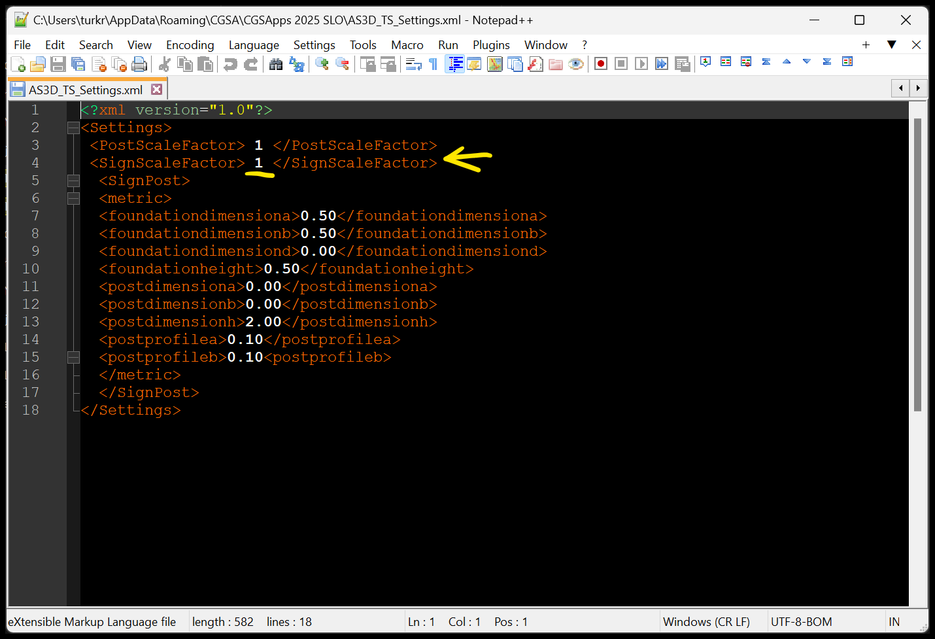Click the Print toolbar icon

(x=139, y=63)
